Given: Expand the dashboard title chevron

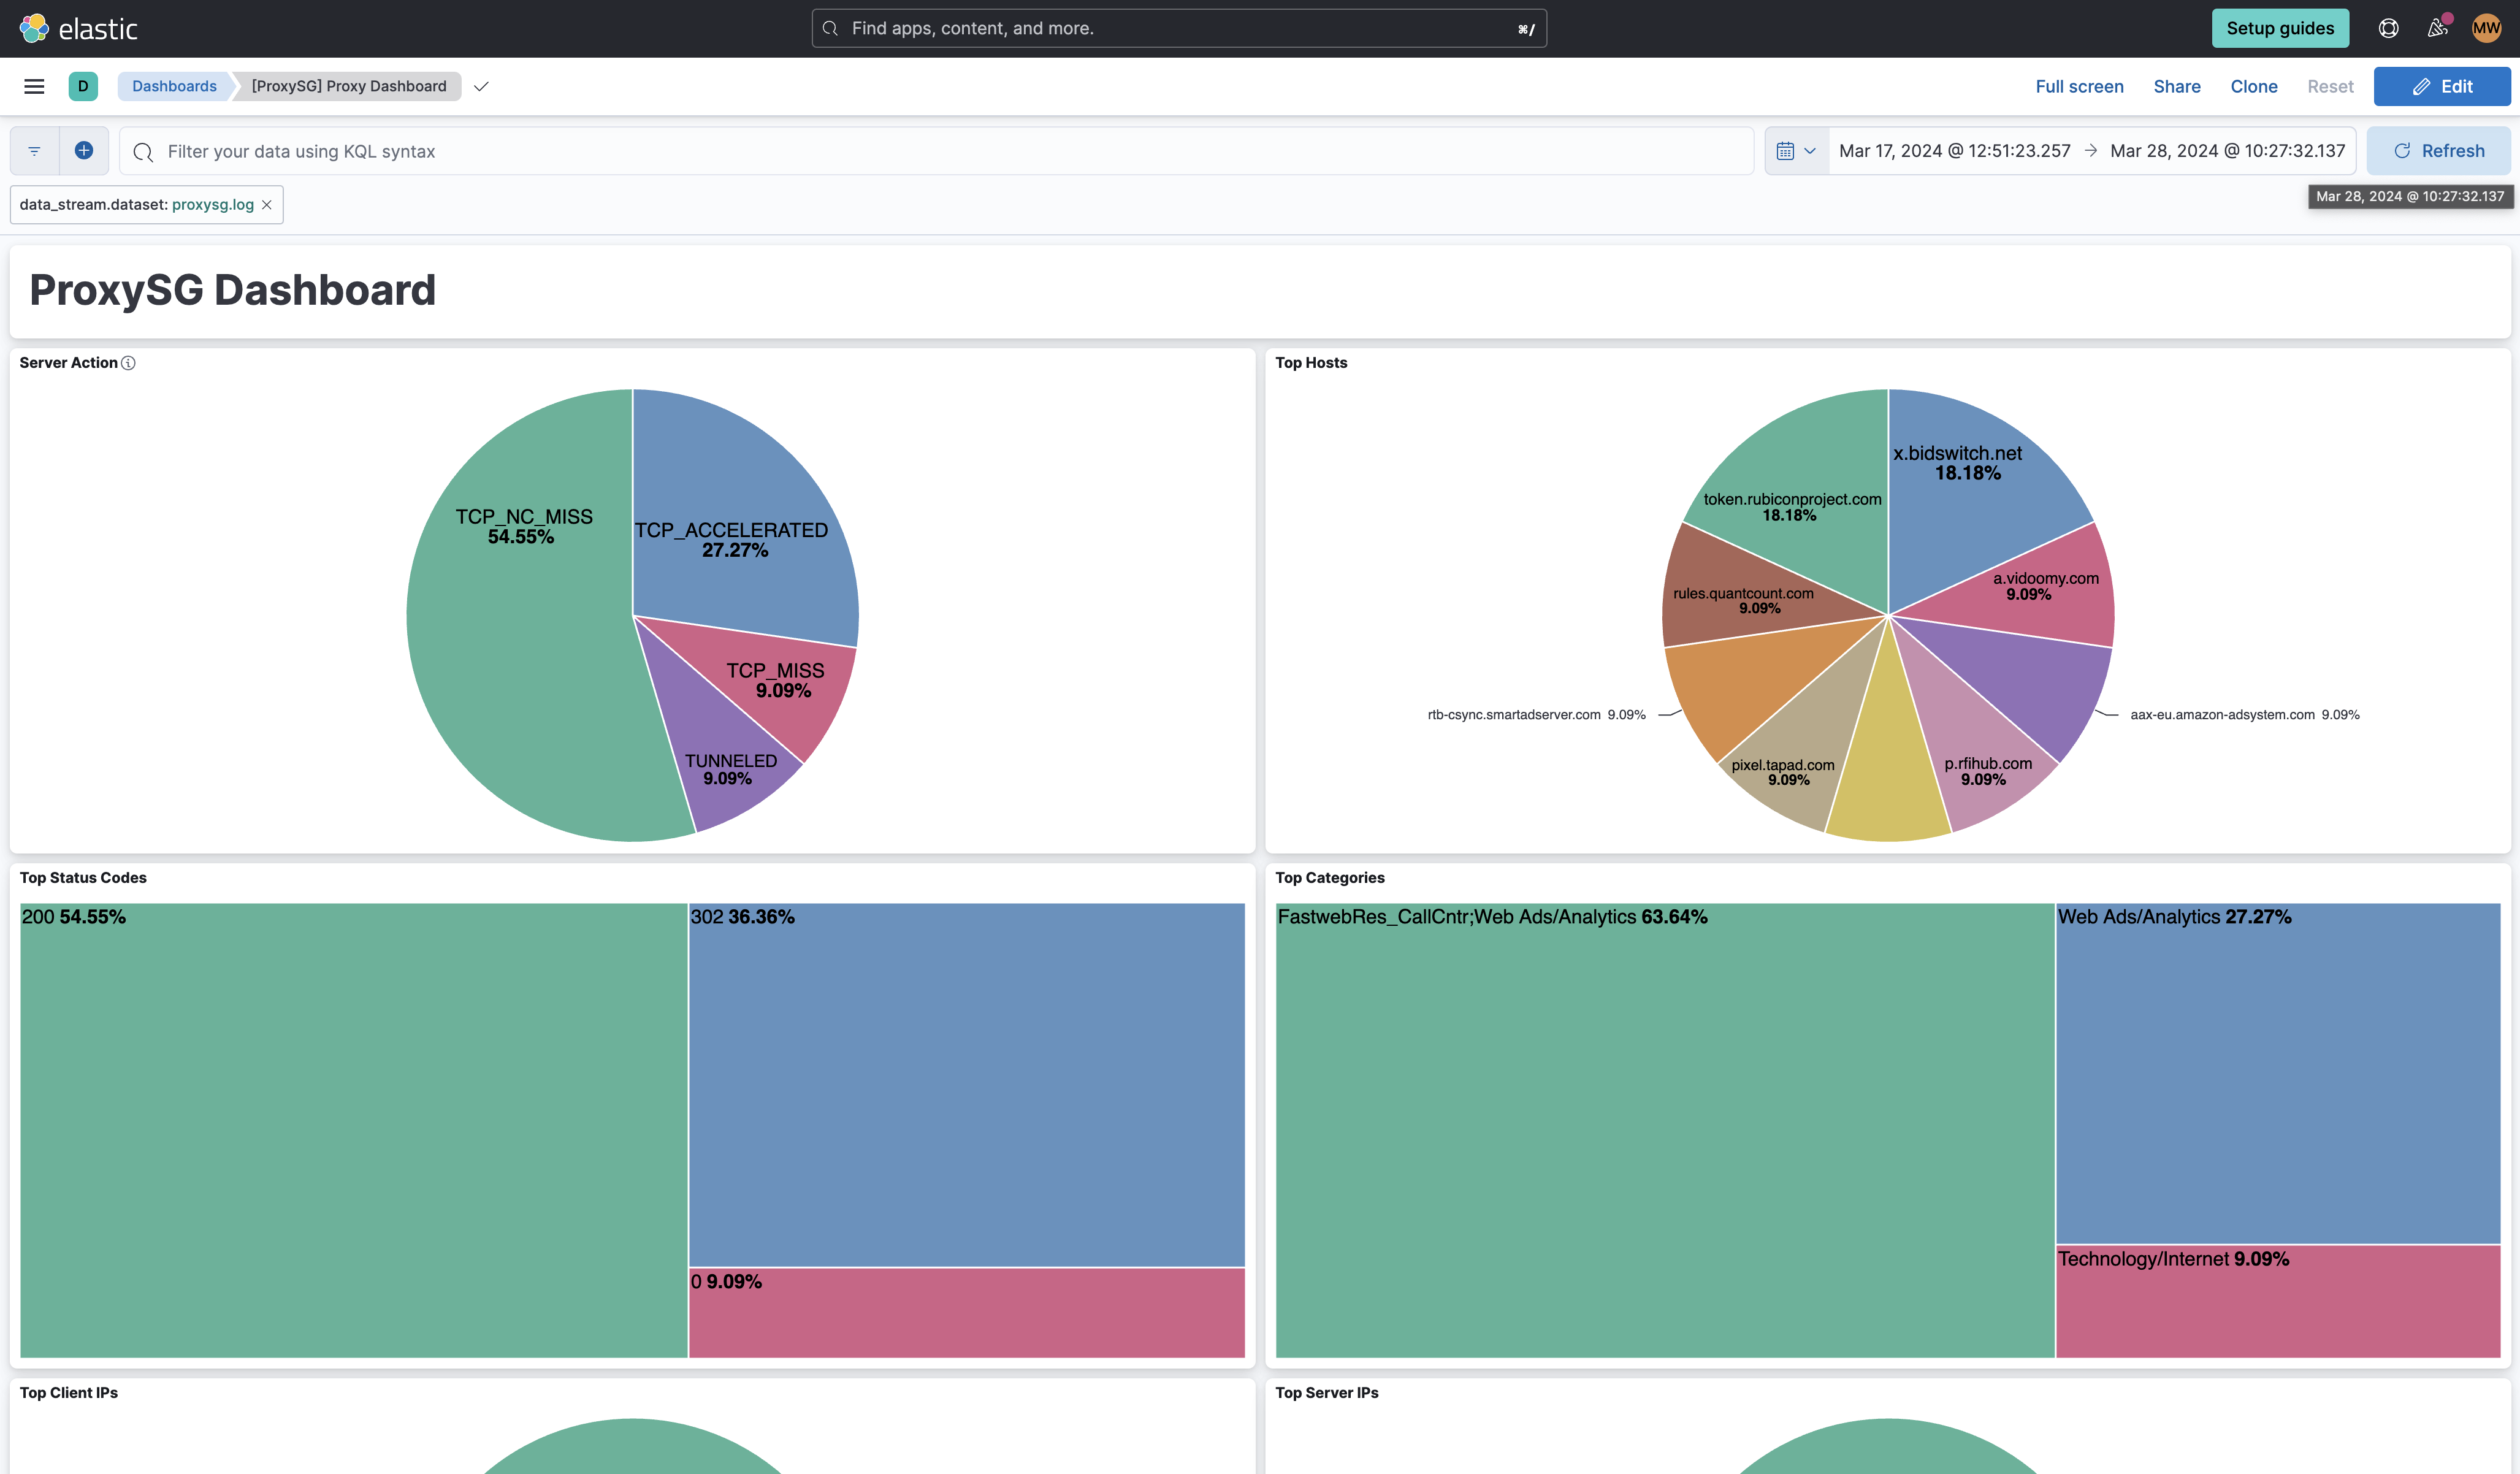Looking at the screenshot, I should coord(481,86).
